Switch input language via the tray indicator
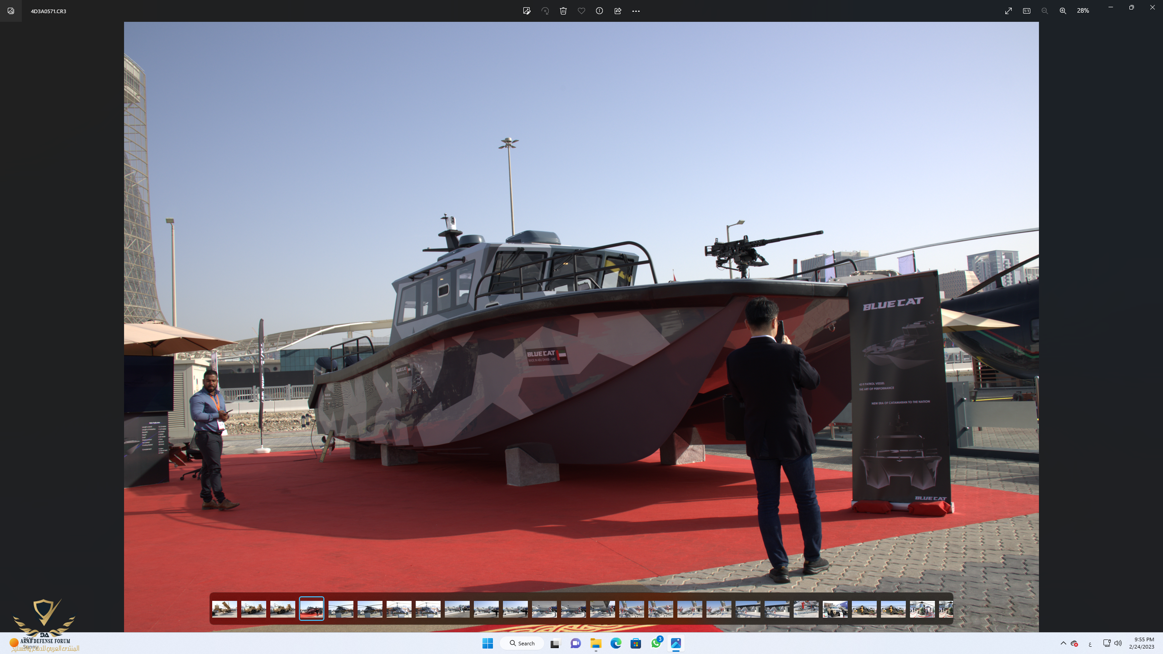1163x654 pixels. click(x=1090, y=644)
